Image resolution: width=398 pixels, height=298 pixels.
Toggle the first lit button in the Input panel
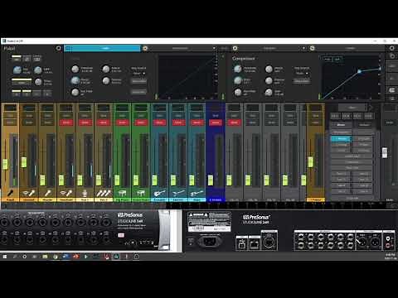tap(17, 59)
